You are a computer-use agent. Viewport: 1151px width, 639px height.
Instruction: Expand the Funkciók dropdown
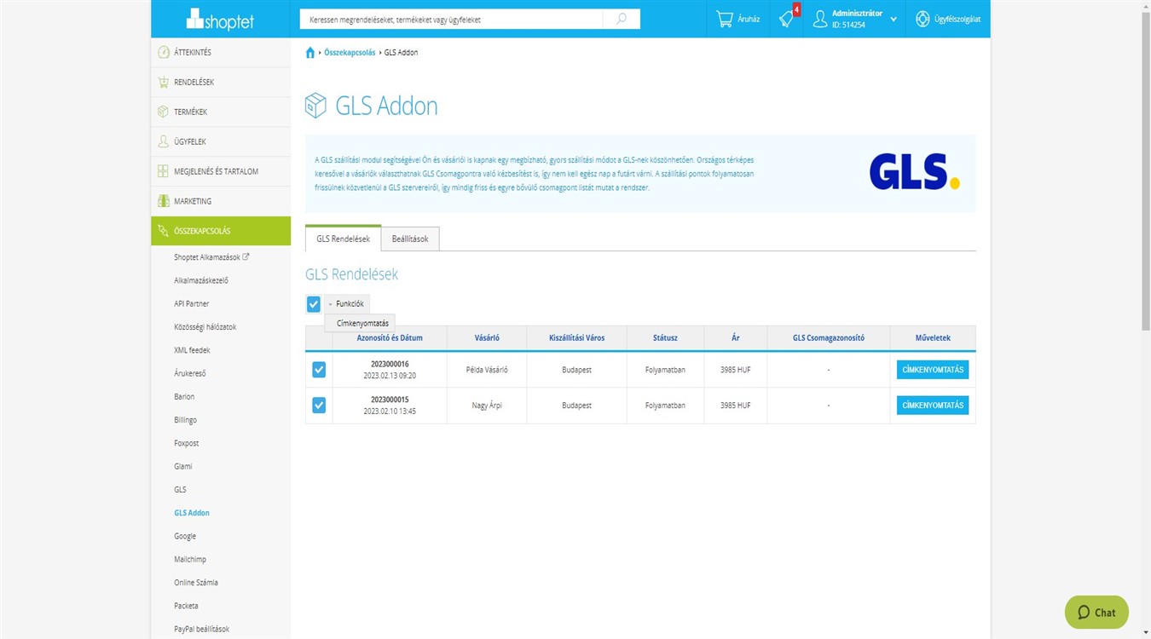[347, 304]
